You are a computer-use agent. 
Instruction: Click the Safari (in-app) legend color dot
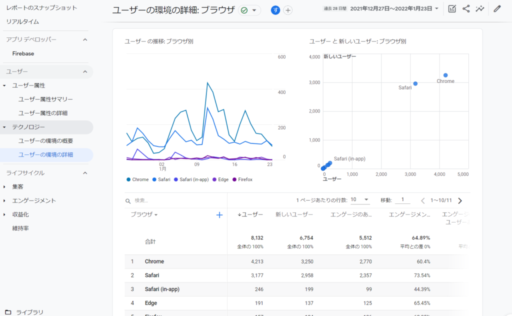[176, 179]
